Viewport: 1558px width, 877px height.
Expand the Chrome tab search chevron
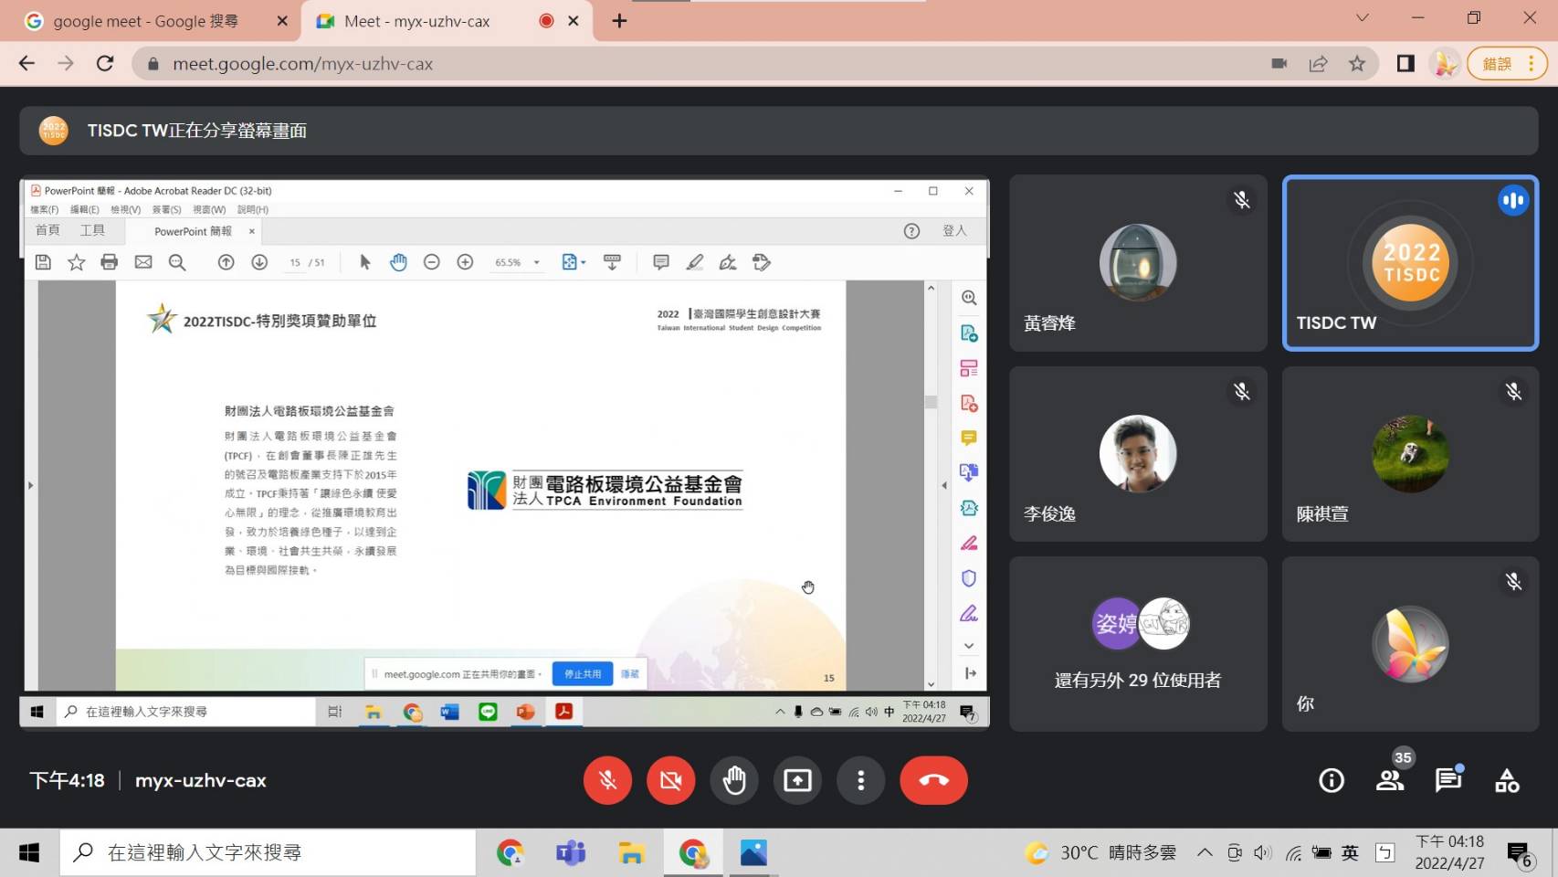point(1362,18)
